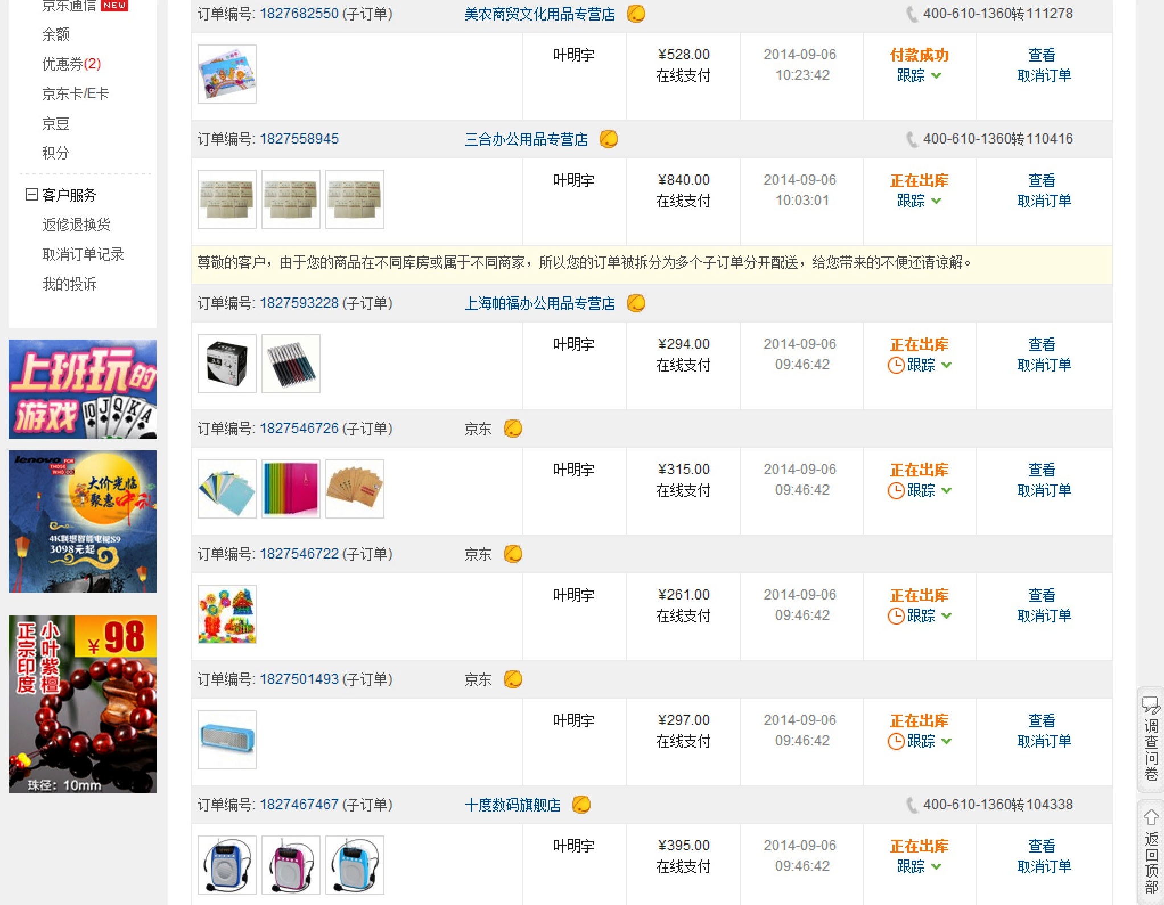The height and width of the screenshot is (905, 1164).
Task: Click 取消订单 for the ¥297.00 order
Action: 1044,741
